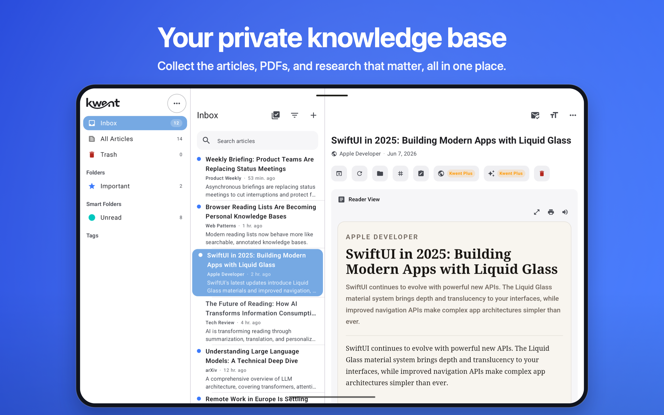Screen dimensions: 664x415
Task: Toggle unread dot on Understanding Large Language Models
Action: [199, 351]
